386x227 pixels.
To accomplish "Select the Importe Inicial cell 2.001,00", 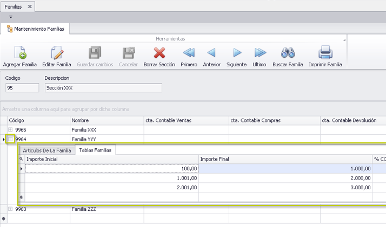I will 112,188.
